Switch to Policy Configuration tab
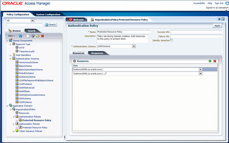The width and height of the screenshot is (229, 143). [18, 14]
